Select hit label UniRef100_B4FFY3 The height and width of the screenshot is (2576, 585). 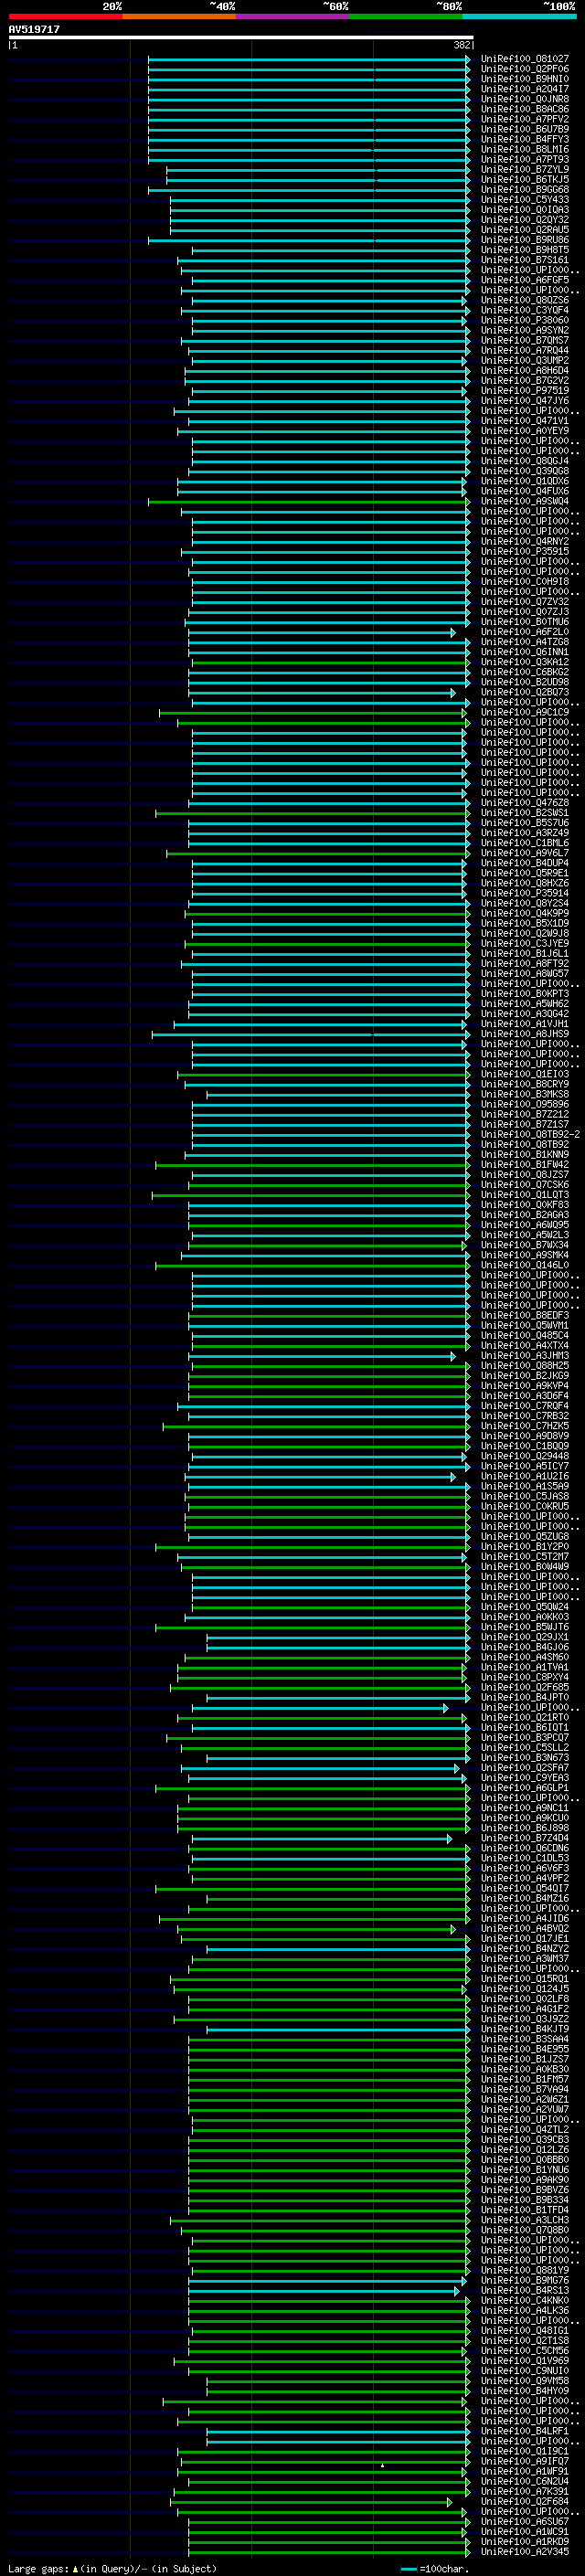pos(525,139)
